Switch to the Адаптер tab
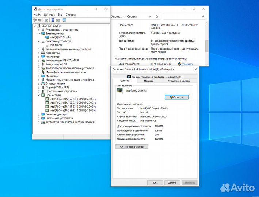259x197 pixels. click(125, 81)
